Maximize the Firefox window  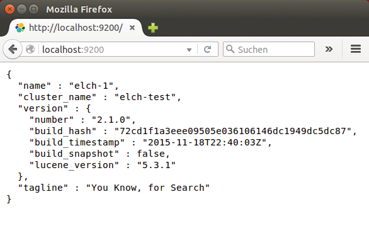[33, 9]
